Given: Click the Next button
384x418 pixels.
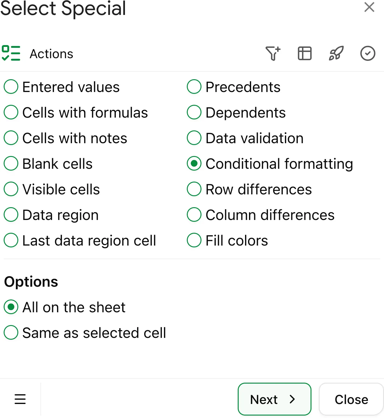Looking at the screenshot, I should click(274, 399).
